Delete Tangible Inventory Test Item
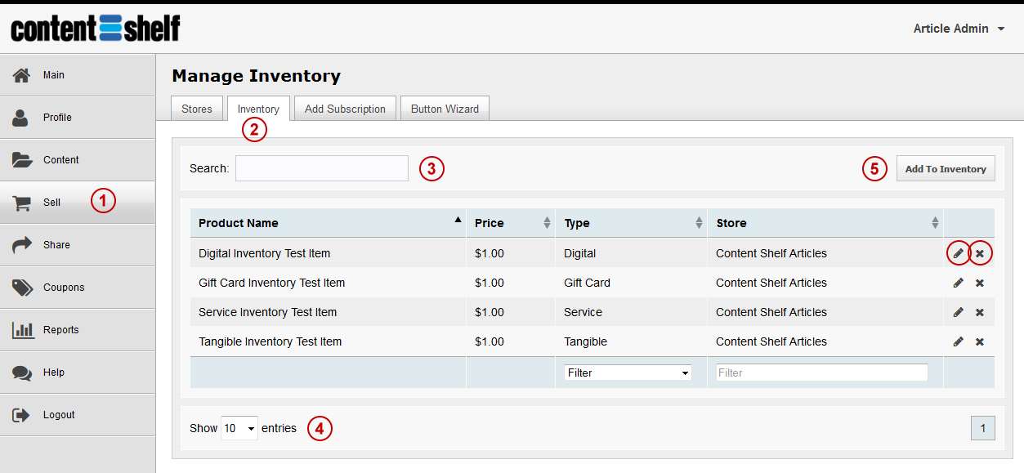The image size is (1024, 473). (980, 341)
